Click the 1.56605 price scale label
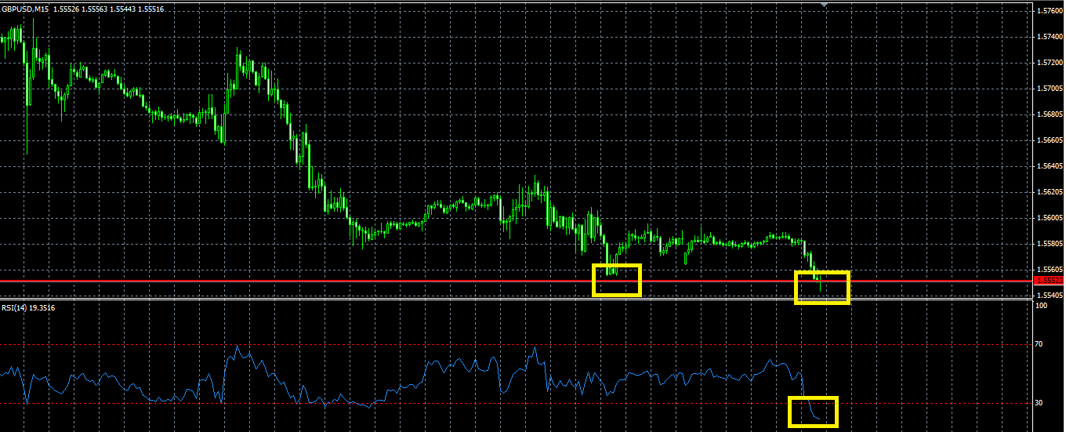The image size is (1066, 432). 1050,140
